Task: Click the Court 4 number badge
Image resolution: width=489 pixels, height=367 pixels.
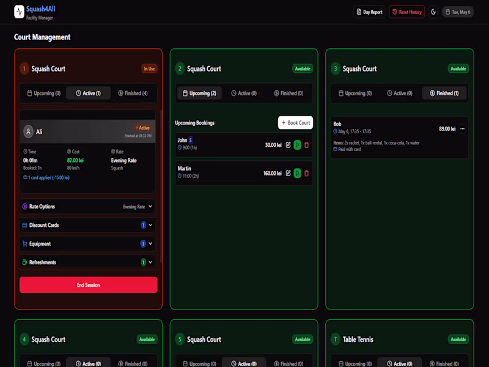Action: tap(24, 339)
